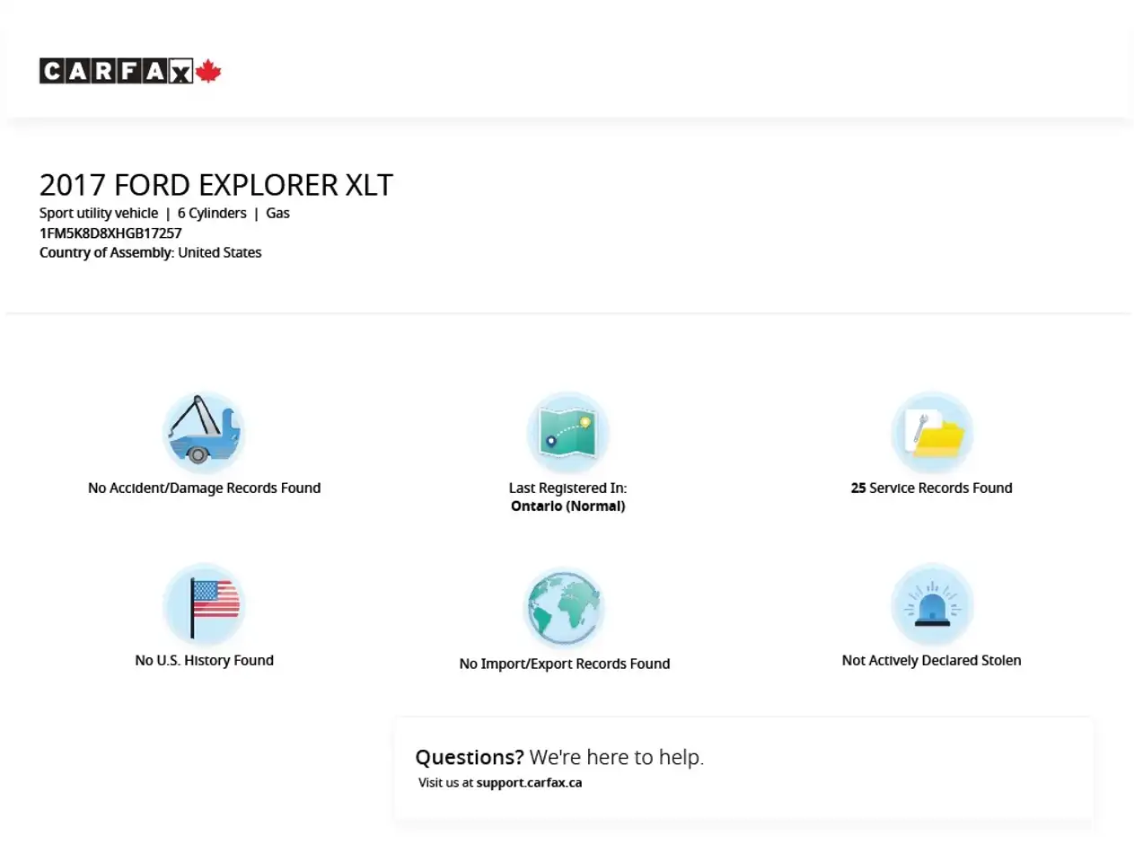1134x862 pixels.
Task: Open Last Registered In link
Action: point(567,488)
